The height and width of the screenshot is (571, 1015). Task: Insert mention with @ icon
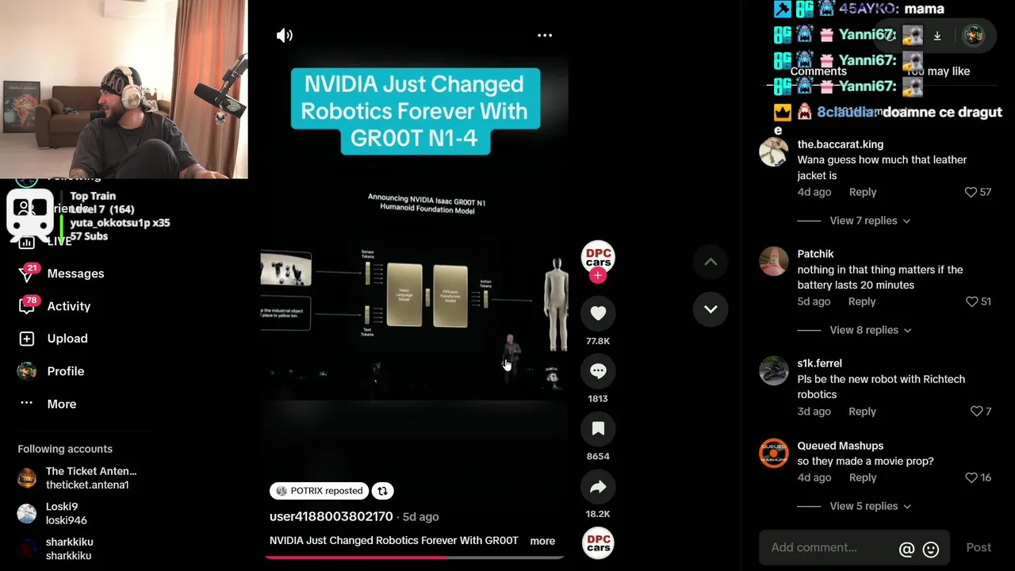coord(906,549)
